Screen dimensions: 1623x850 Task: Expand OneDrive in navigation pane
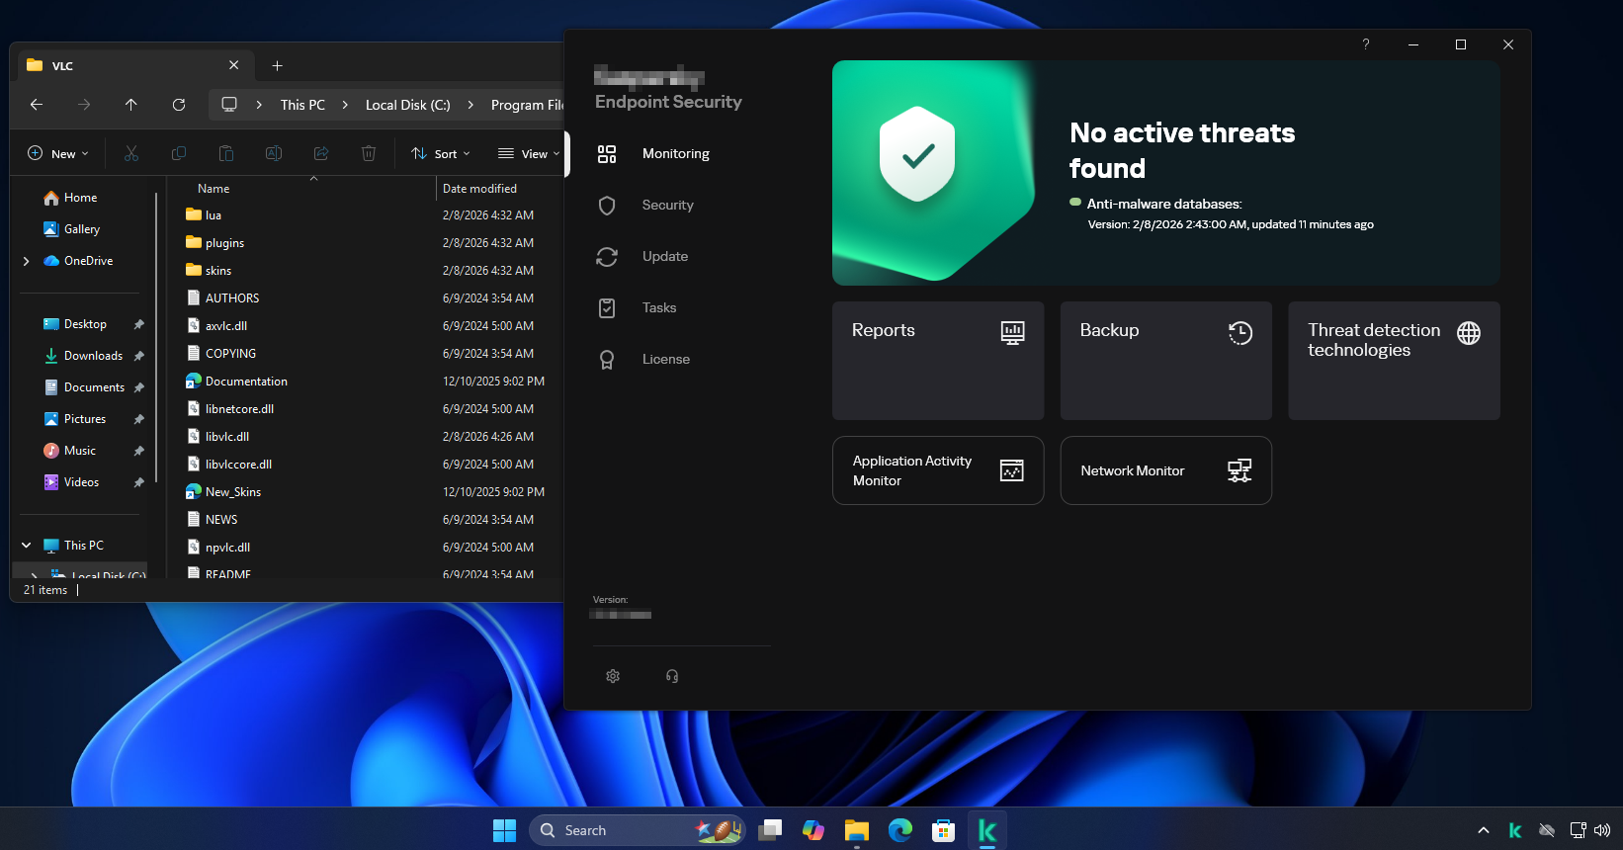[27, 261]
